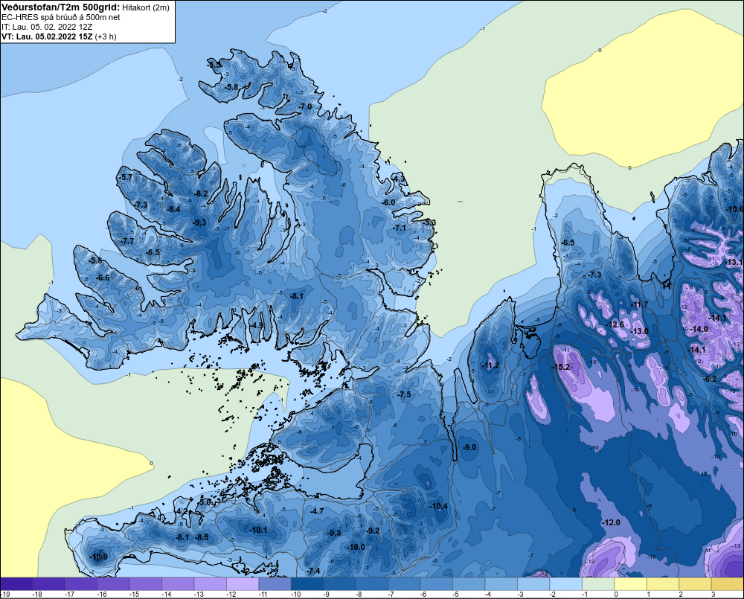Click the -6.2 temperature value
The height and width of the screenshot is (599, 744).
[x=709, y=379]
